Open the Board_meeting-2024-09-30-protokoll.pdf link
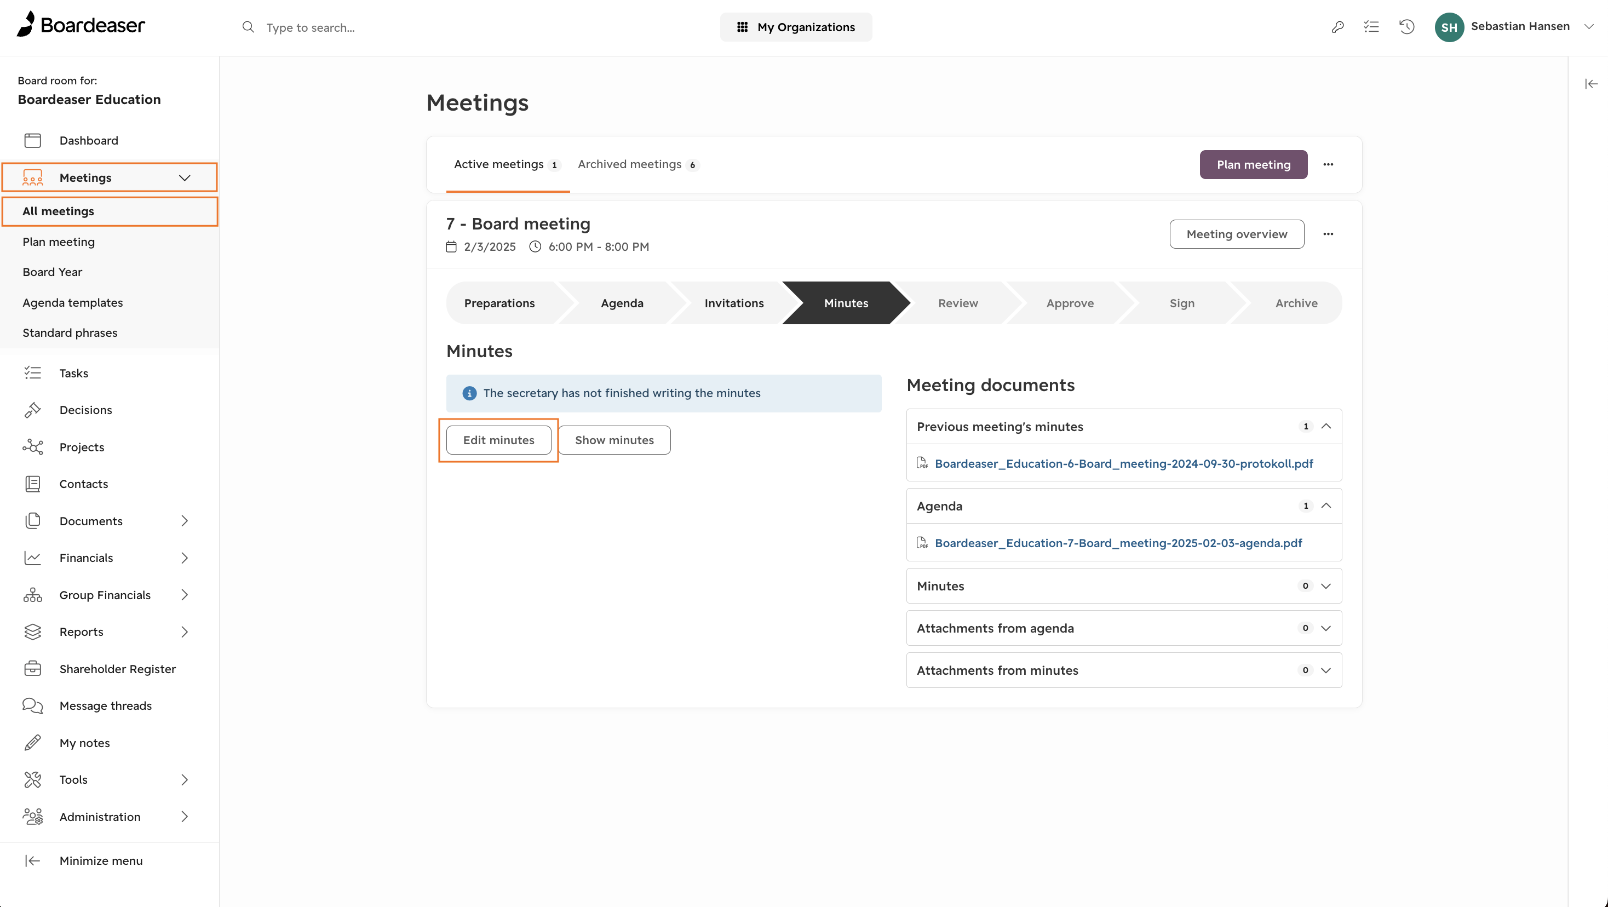Image resolution: width=1608 pixels, height=907 pixels. click(x=1124, y=463)
